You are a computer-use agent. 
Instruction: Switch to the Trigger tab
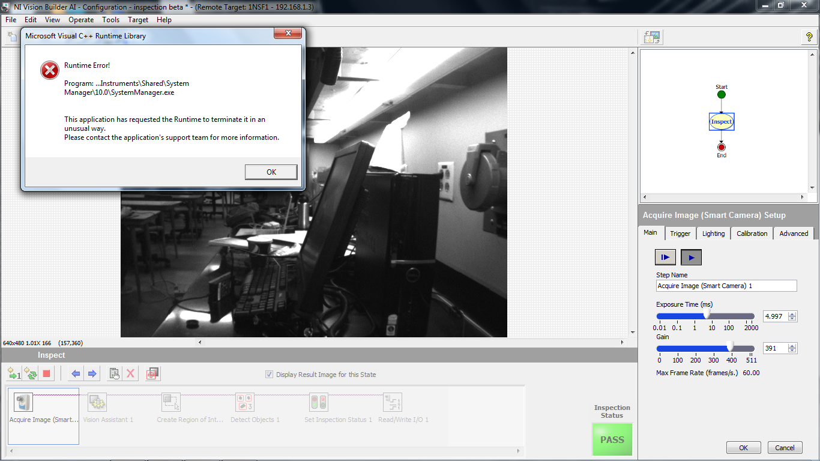click(x=680, y=234)
